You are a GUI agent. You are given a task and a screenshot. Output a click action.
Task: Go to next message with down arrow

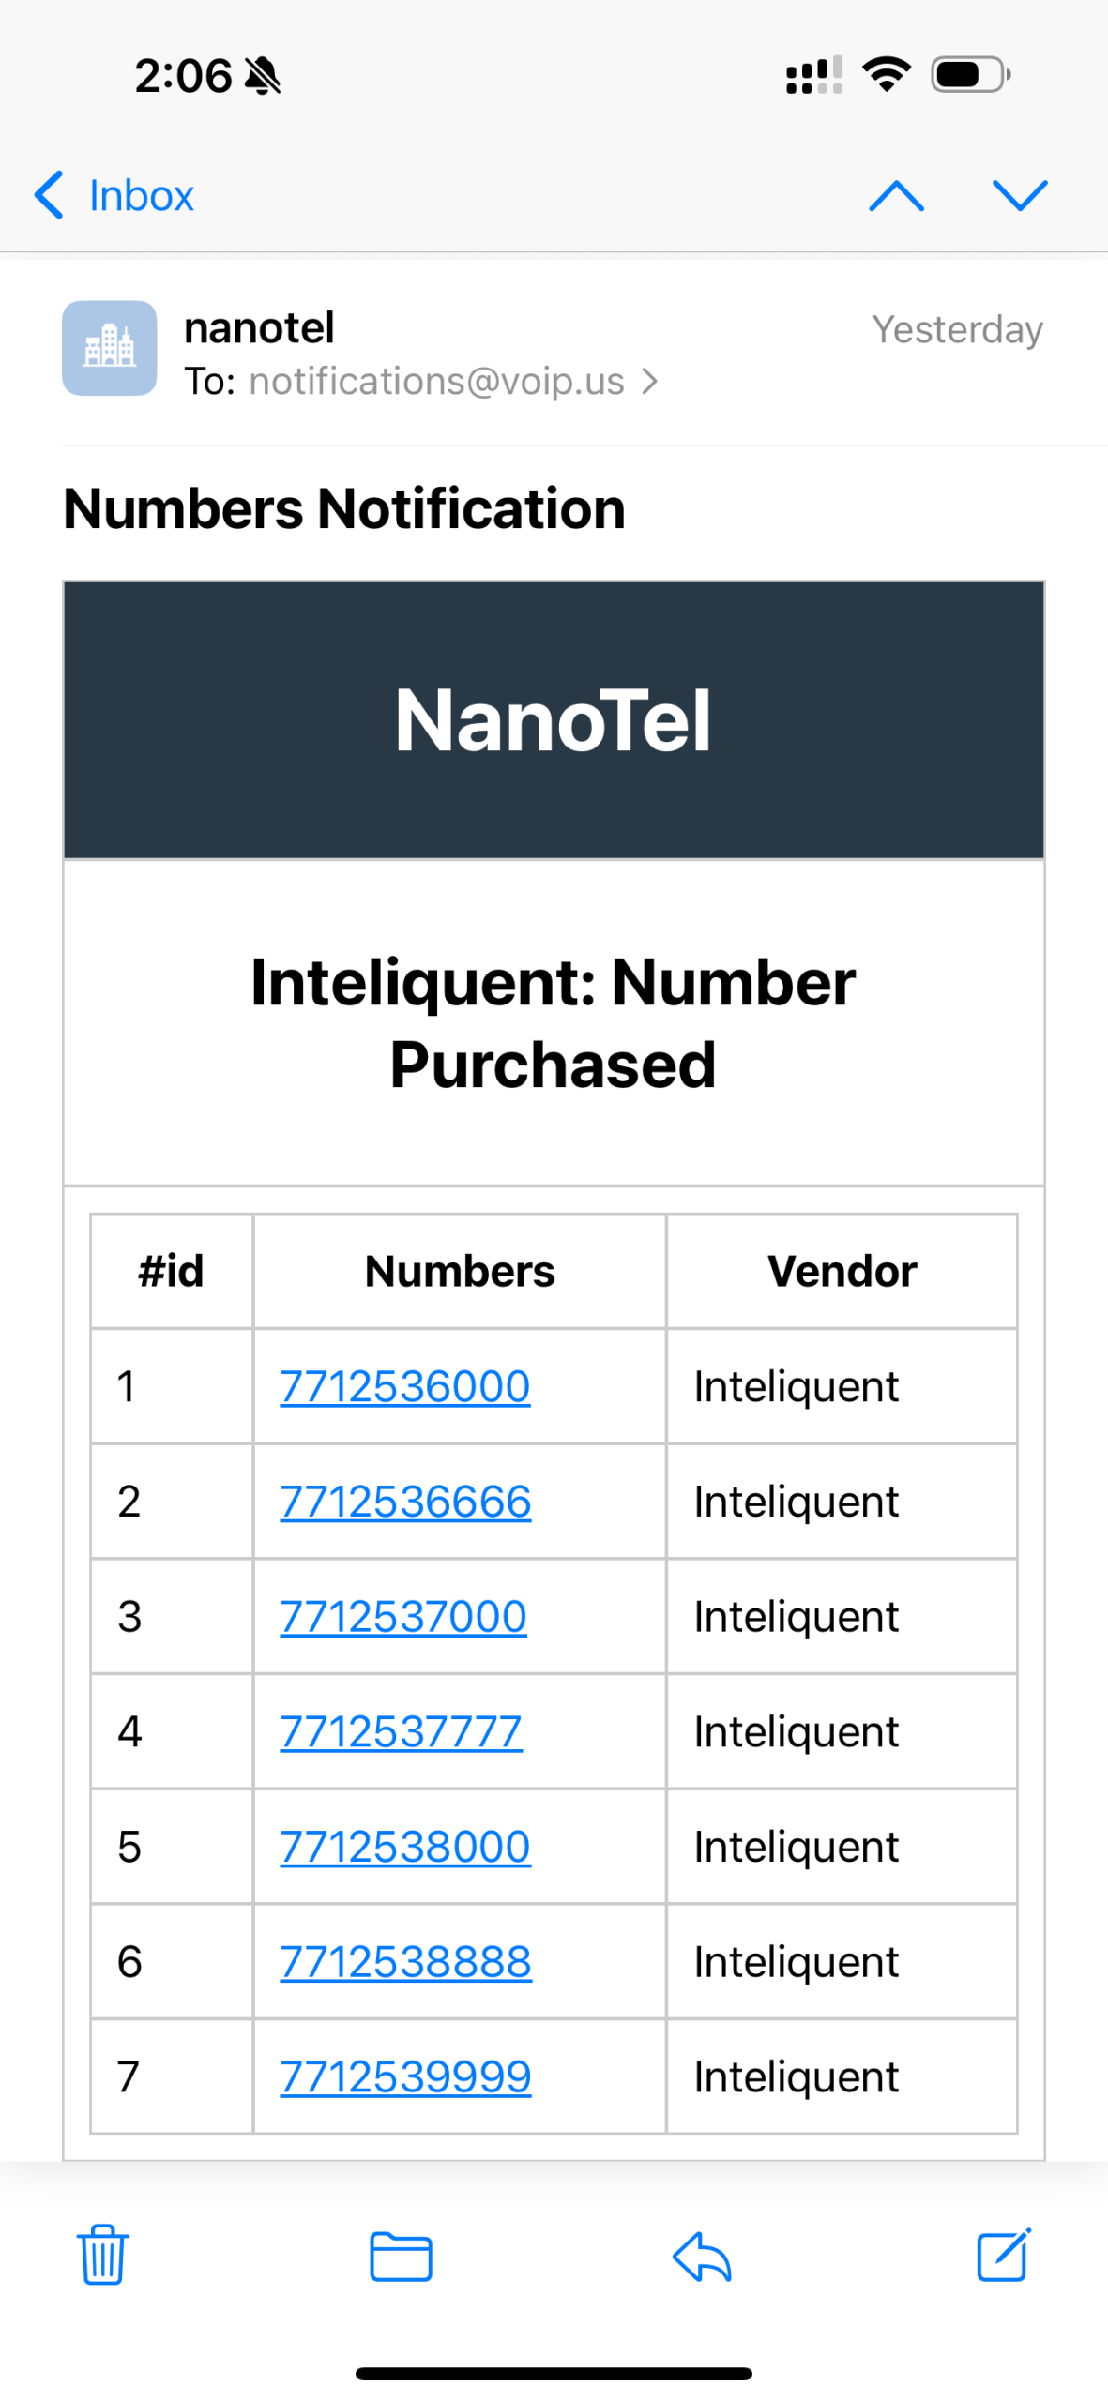1020,196
